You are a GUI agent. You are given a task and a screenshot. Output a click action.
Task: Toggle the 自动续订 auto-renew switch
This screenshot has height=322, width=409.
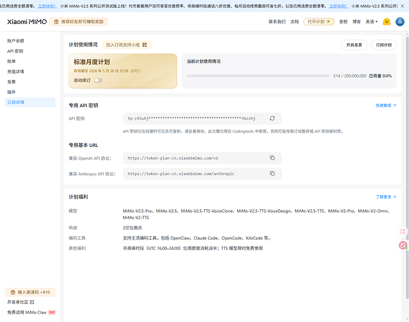coord(99,80)
